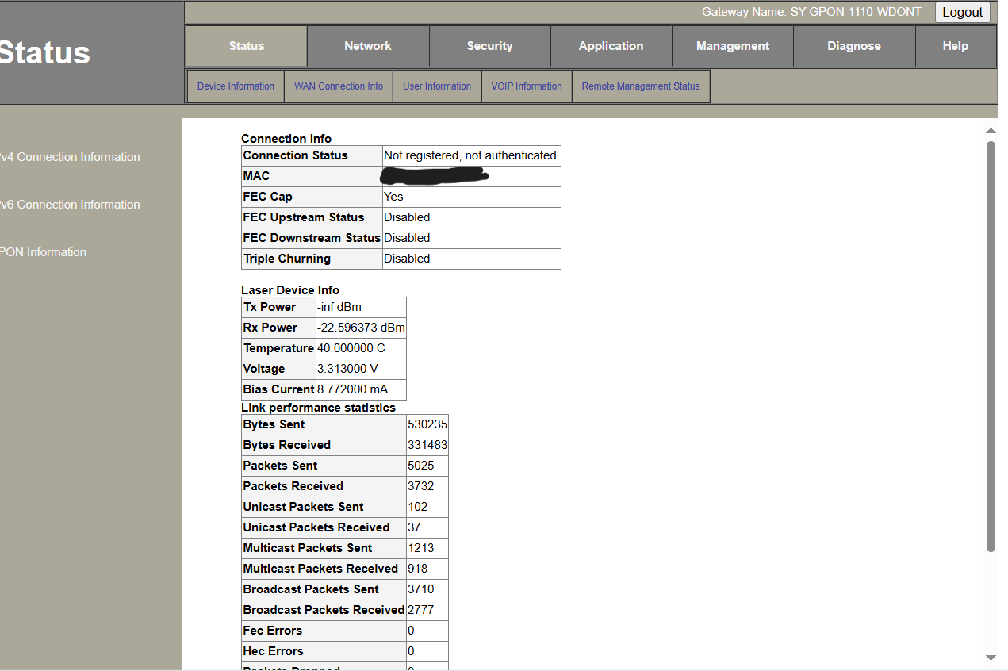Open Device Information sub-page
Screen dimensions: 1008x671
click(x=236, y=86)
